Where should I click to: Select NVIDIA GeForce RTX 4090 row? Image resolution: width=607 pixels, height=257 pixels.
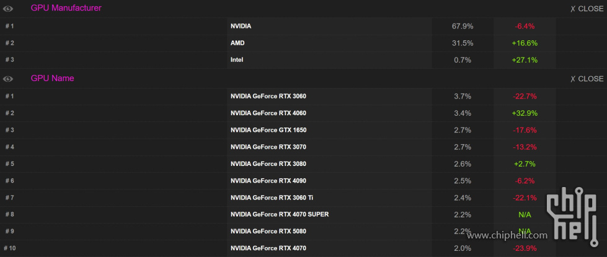304,181
